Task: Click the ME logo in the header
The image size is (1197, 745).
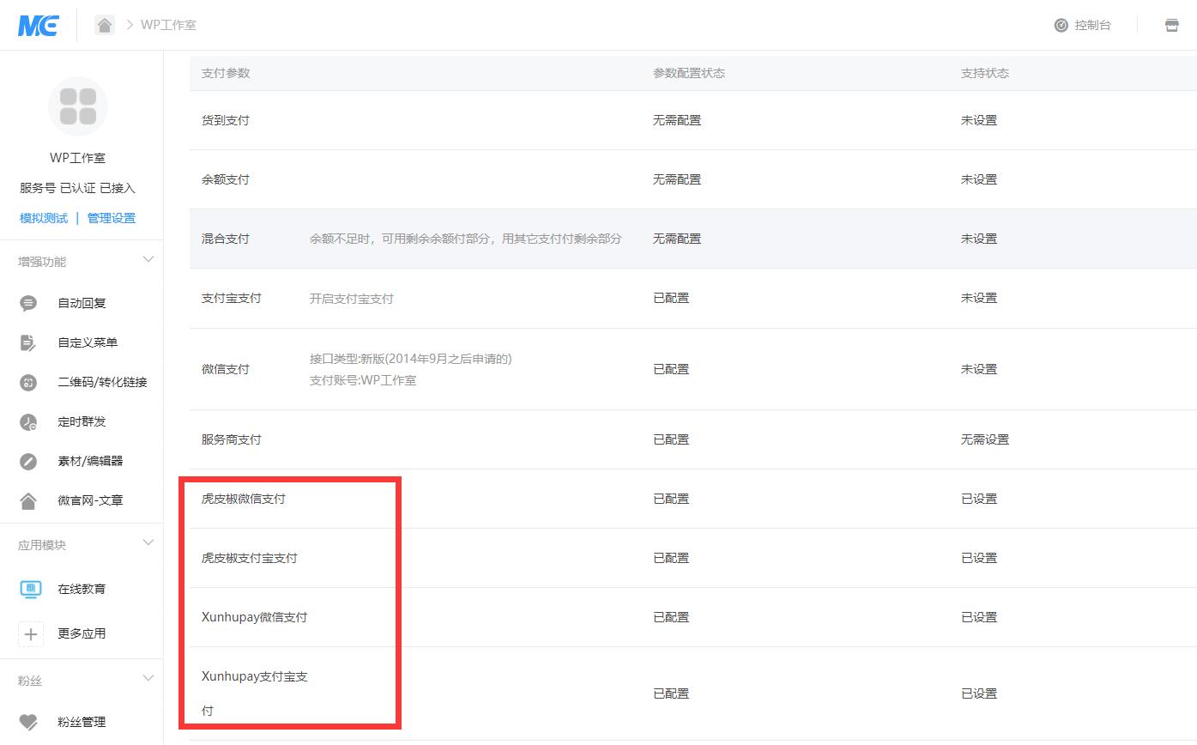Action: coord(38,25)
